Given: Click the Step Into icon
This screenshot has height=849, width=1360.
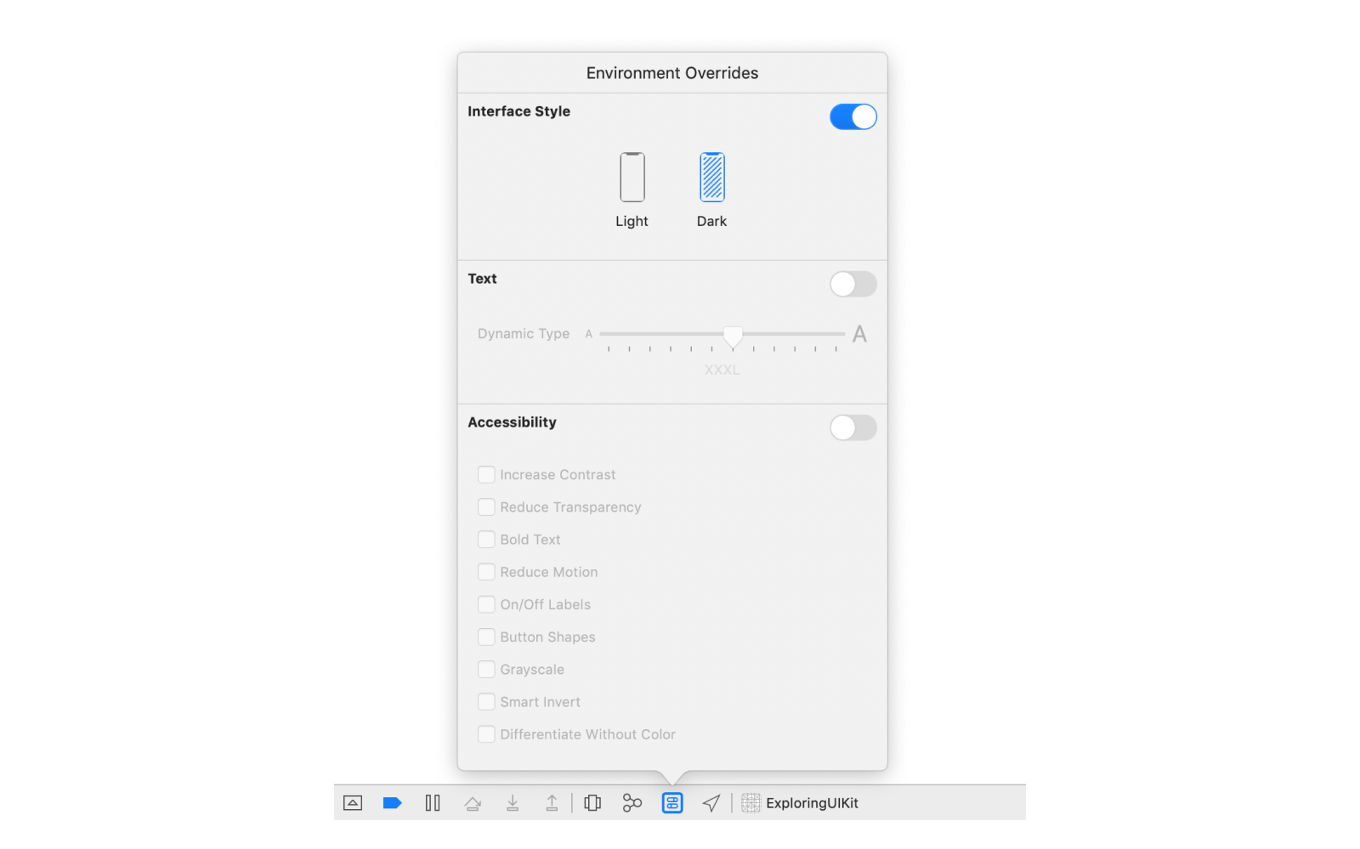Looking at the screenshot, I should click(513, 803).
